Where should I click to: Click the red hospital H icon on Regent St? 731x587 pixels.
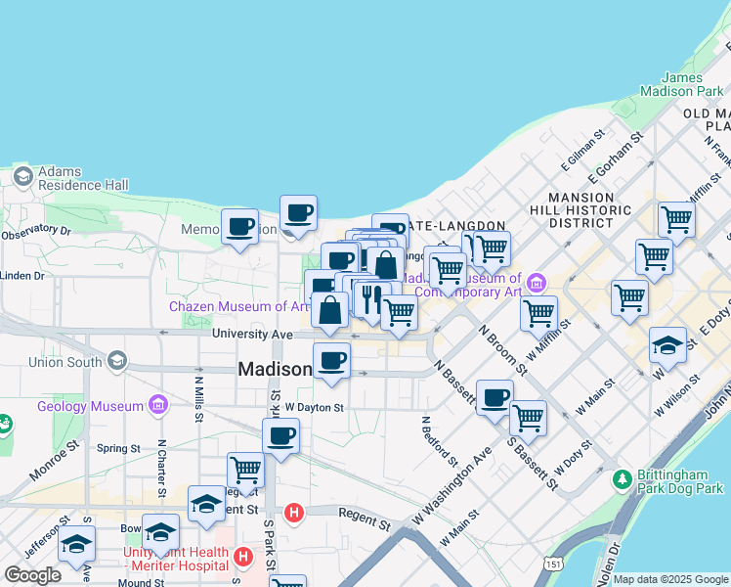tap(294, 513)
